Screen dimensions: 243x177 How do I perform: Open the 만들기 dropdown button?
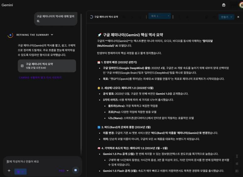pyautogui.click(x=226, y=17)
